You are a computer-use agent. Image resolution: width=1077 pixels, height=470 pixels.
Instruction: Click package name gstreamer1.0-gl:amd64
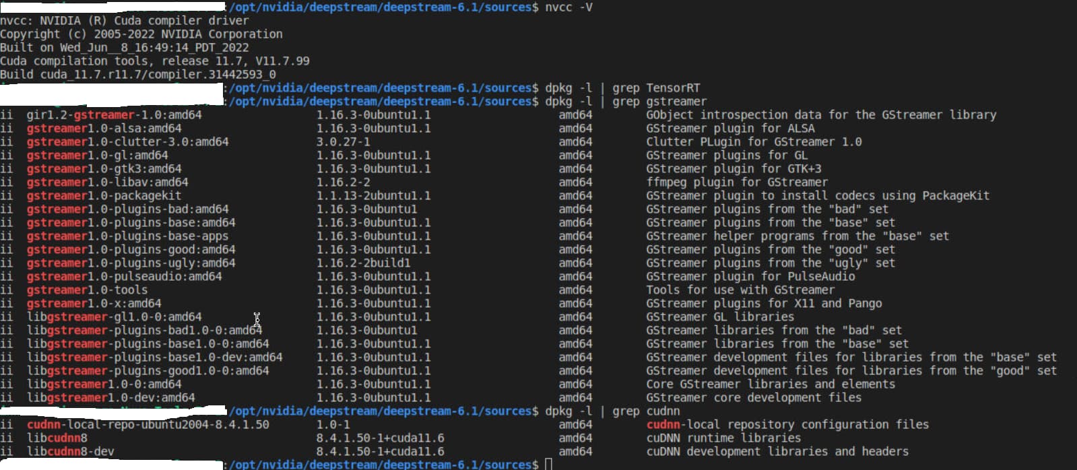(x=98, y=156)
